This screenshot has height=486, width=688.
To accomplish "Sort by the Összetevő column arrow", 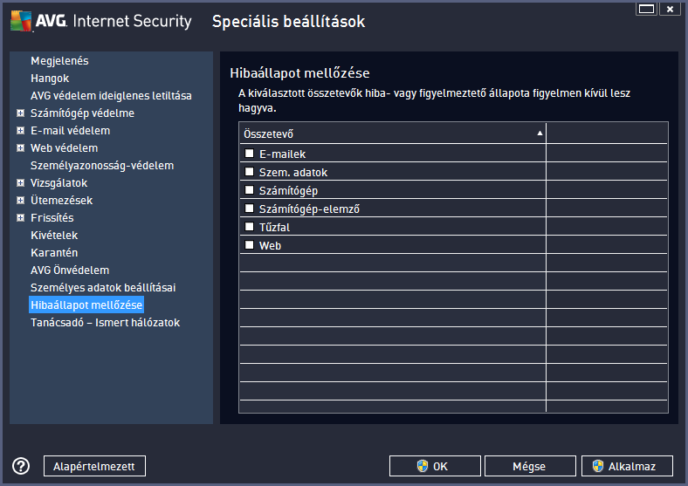I will pyautogui.click(x=540, y=133).
